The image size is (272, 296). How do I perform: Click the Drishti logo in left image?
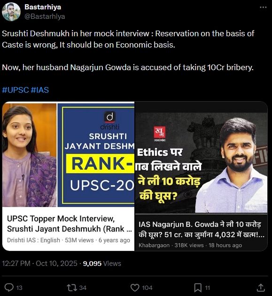110,120
